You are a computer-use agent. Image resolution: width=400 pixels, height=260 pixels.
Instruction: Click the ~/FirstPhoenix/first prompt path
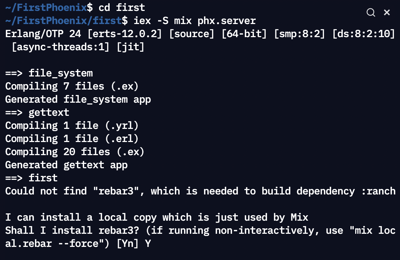63,21
